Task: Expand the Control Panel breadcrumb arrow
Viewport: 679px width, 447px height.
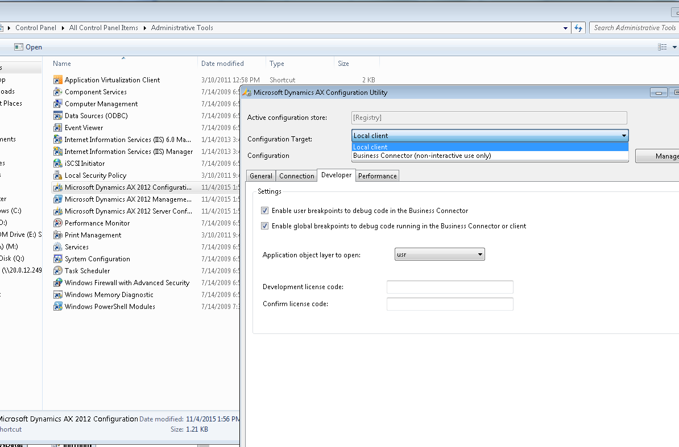Action: (x=63, y=28)
